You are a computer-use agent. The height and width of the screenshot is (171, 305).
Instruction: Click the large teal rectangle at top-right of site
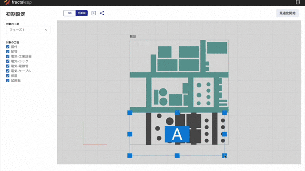click(x=217, y=47)
